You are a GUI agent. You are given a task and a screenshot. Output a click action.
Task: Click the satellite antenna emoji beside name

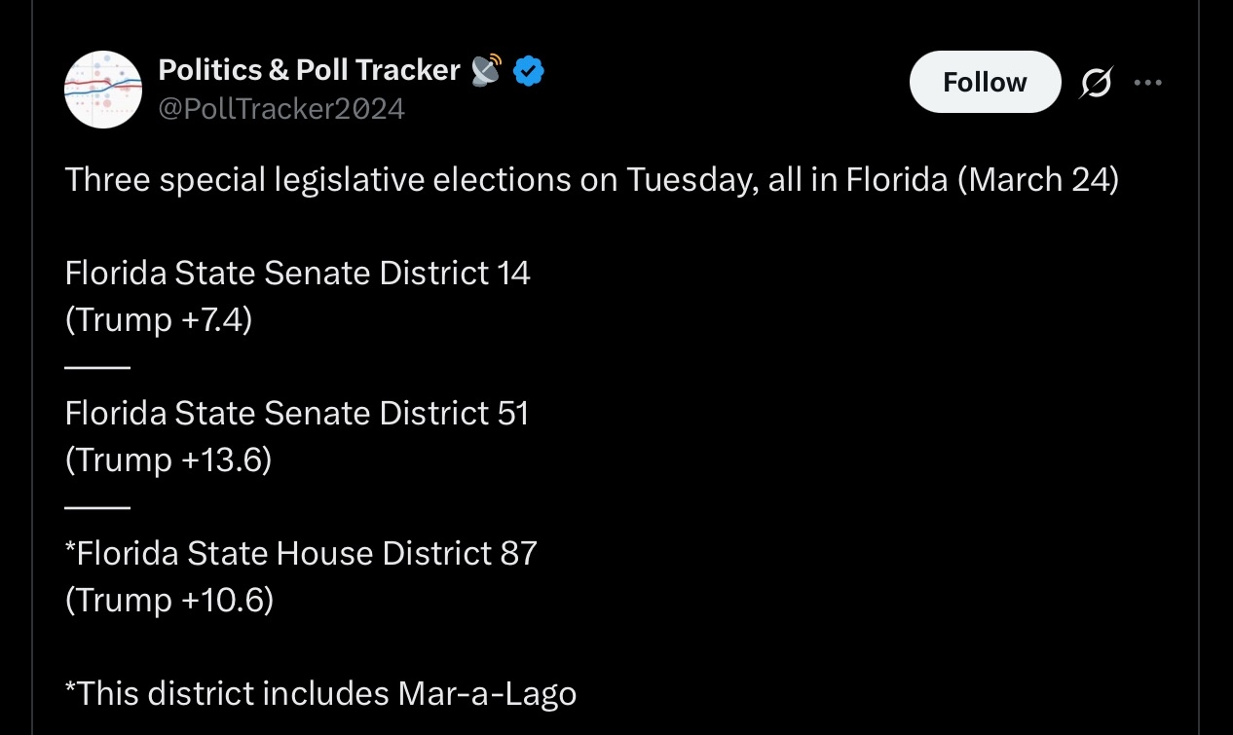[x=485, y=70]
